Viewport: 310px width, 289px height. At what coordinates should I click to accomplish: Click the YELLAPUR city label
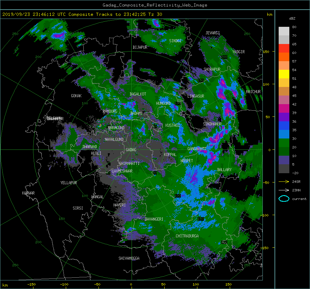click(69, 183)
